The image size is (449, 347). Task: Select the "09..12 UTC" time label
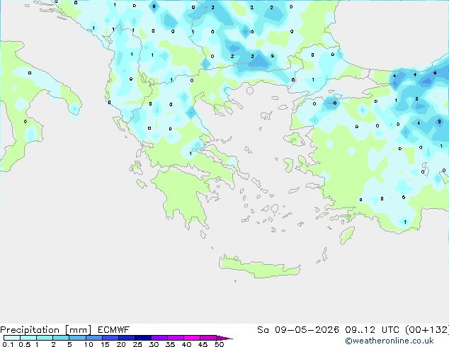(x=372, y=330)
